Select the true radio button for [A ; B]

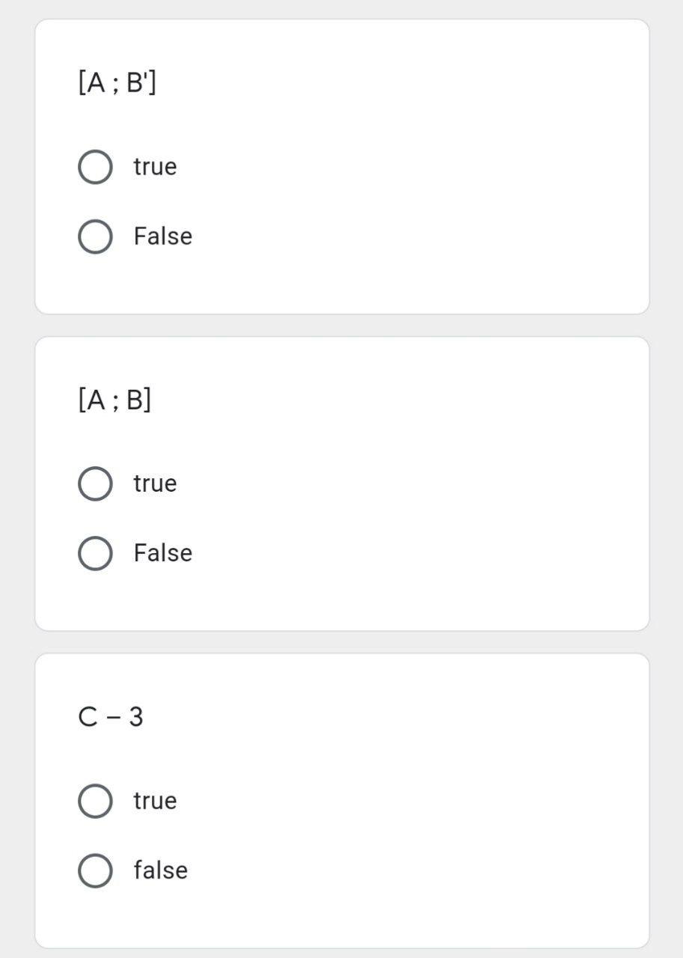tap(95, 483)
